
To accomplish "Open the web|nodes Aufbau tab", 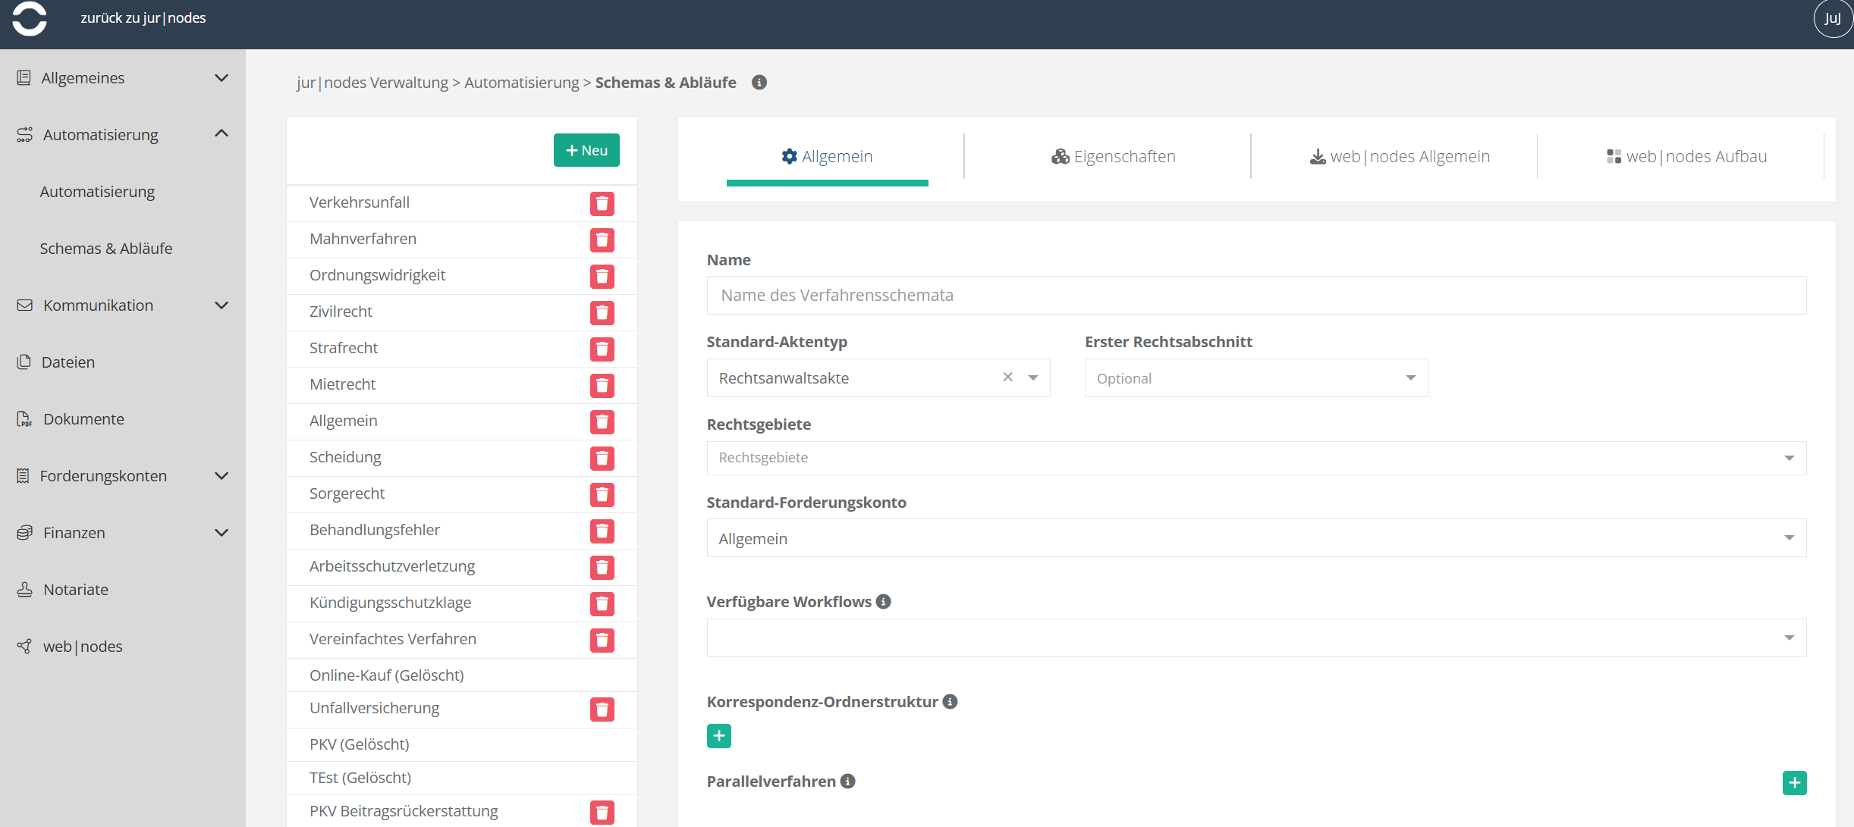I will (1686, 157).
